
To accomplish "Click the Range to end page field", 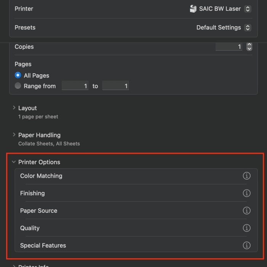I will [116, 86].
